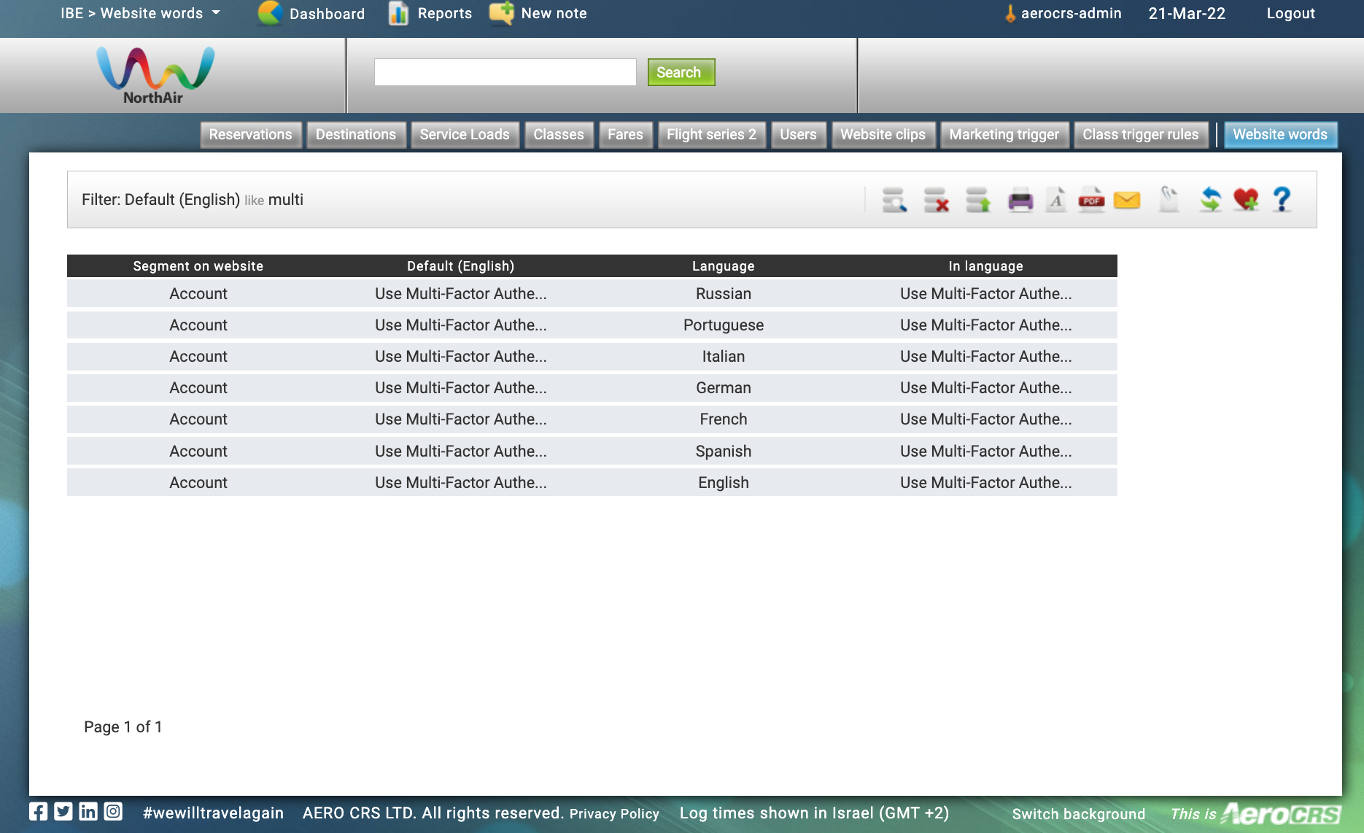Open the Instagram page icon
1364x833 pixels.
(113, 811)
